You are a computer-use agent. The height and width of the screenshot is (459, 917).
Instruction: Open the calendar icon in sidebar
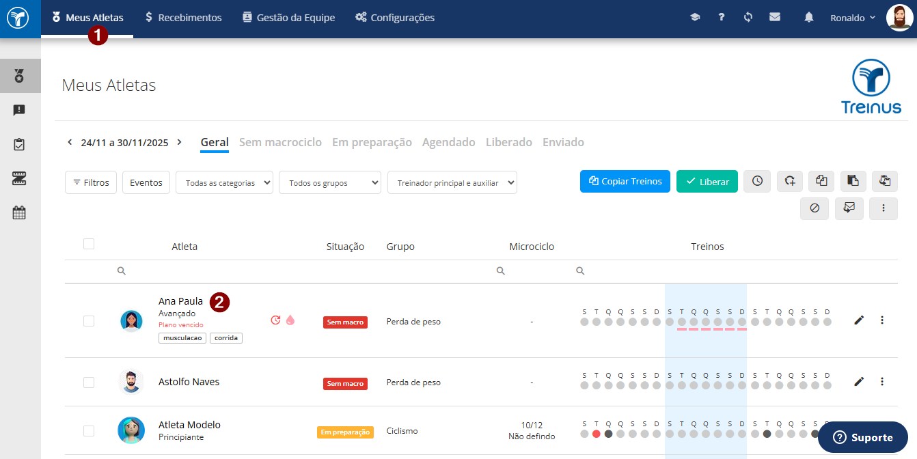[x=19, y=212]
